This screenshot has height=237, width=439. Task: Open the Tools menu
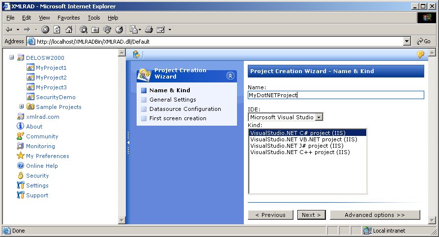(93, 18)
